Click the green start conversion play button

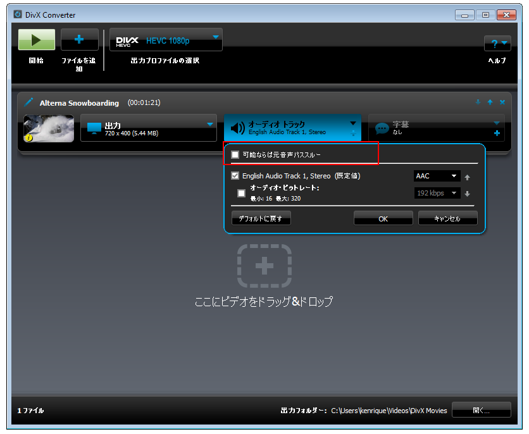point(37,39)
